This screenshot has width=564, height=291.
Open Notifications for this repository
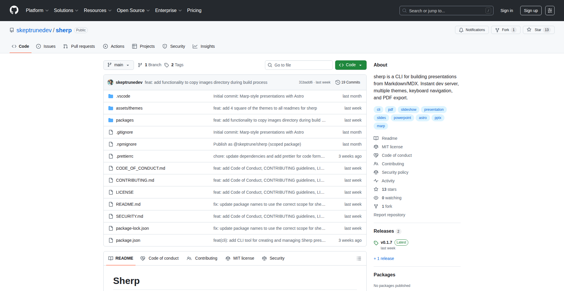tap(472, 30)
